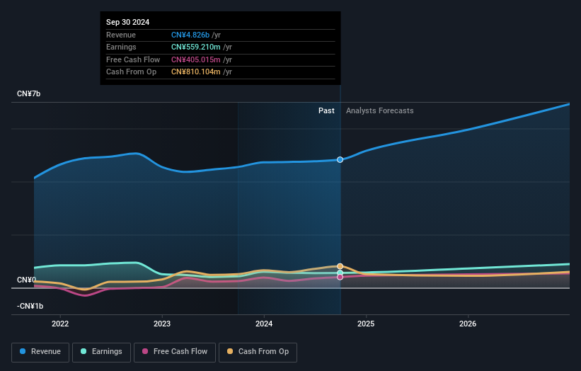This screenshot has width=581, height=371.
Task: Click the CN¥4.826b revenue value
Action: tap(190, 35)
